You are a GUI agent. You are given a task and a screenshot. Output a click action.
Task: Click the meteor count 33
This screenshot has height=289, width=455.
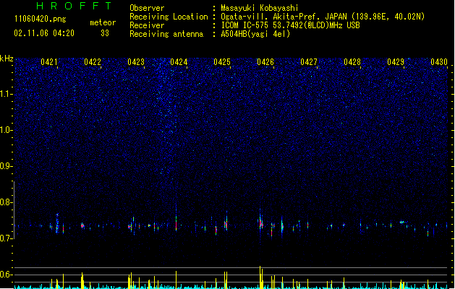(x=105, y=33)
